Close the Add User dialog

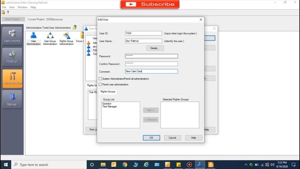coord(201,20)
